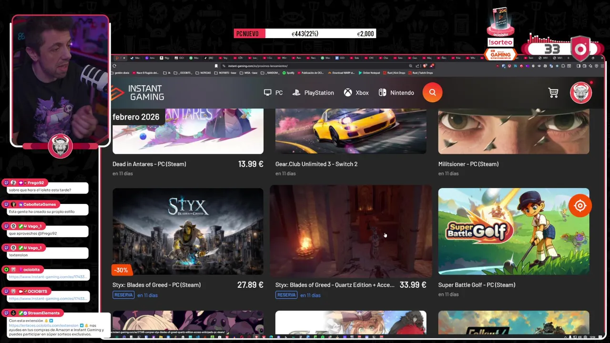Click the PCNUEVO donation goal progress bar
This screenshot has height=343, width=610.
pyautogui.click(x=305, y=33)
